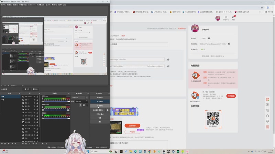Open OBS 文件(F) menu
The image size is (275, 154).
pos(3,5)
